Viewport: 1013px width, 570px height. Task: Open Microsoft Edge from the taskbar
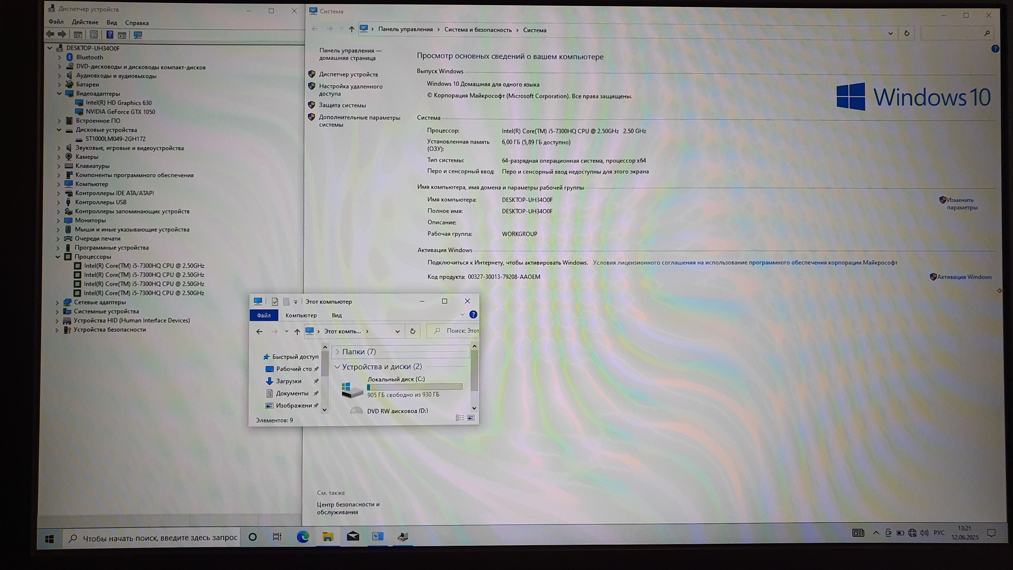click(x=303, y=537)
